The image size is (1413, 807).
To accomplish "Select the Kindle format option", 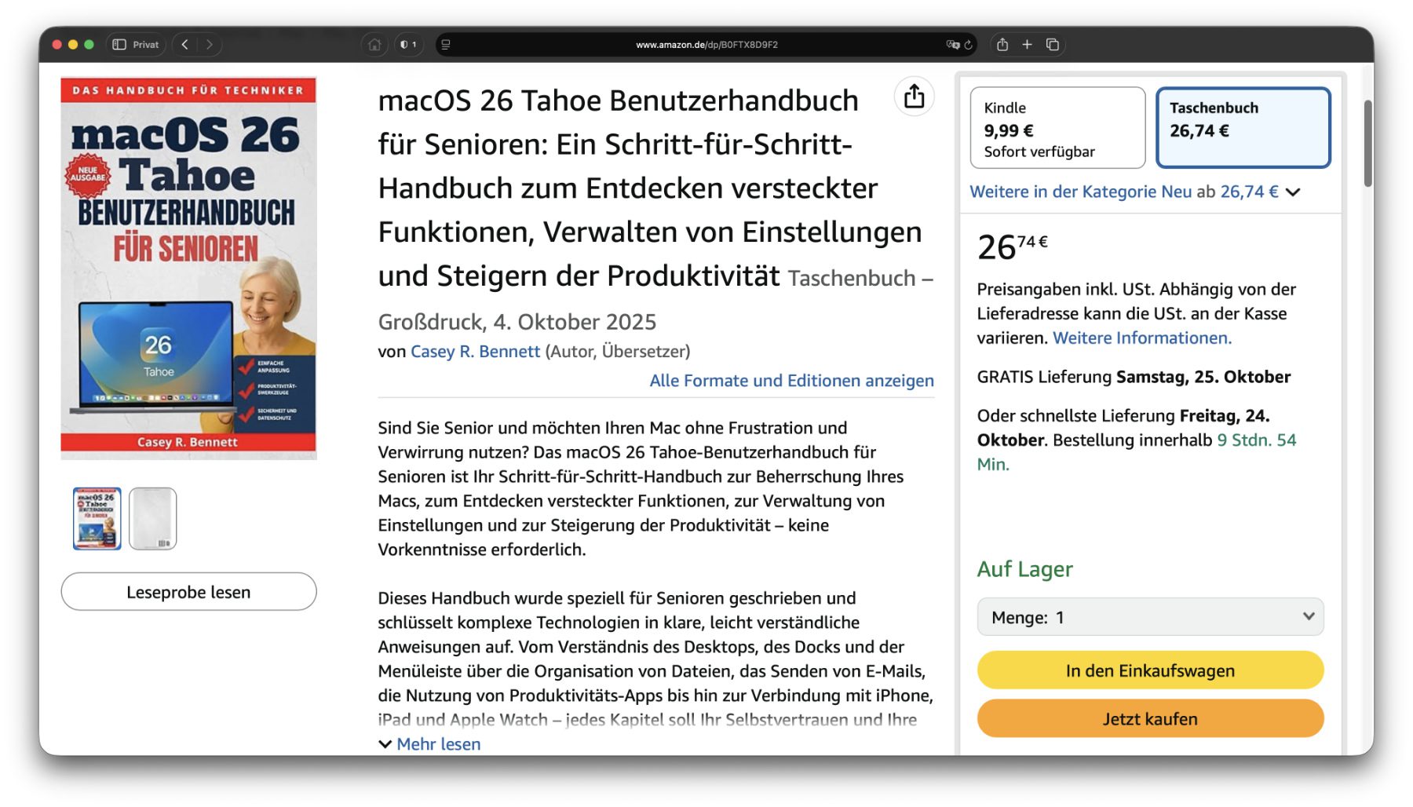I will point(1057,128).
